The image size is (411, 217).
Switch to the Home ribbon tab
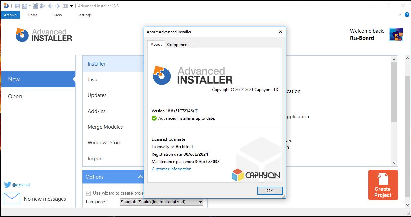click(x=33, y=15)
